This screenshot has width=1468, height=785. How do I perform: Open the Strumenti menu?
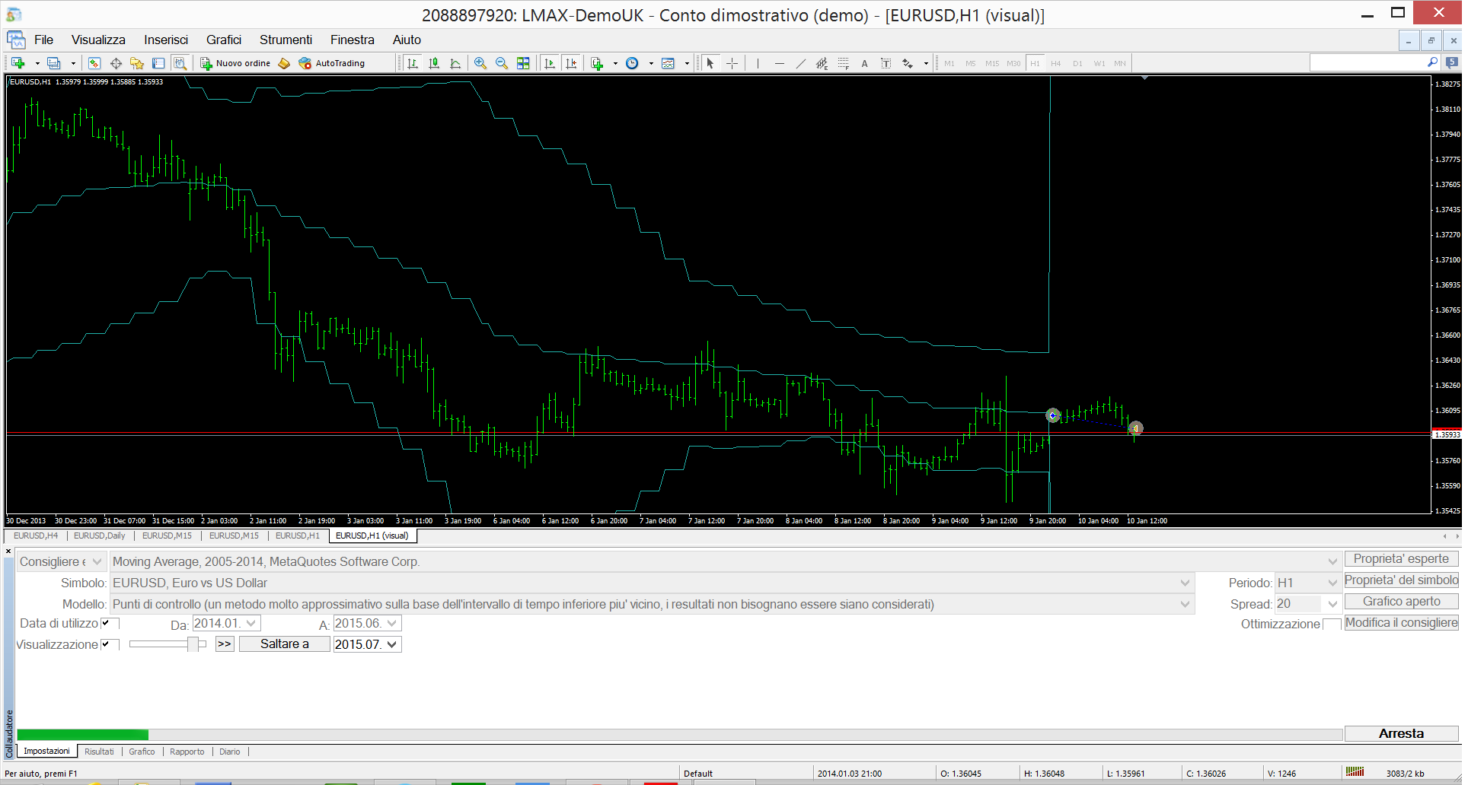[x=286, y=40]
